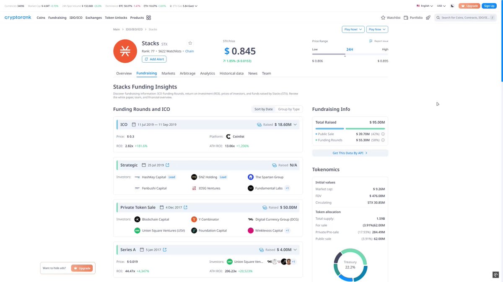Click the page vertical scrollbar

point(502,42)
